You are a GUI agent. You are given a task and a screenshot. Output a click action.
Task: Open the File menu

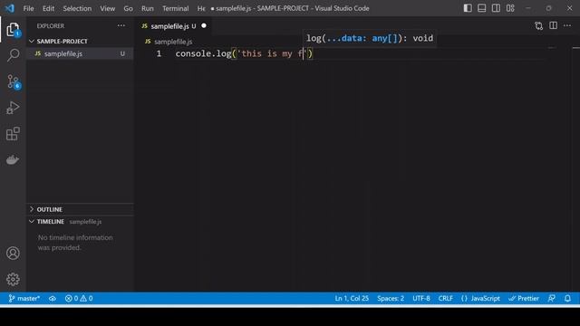point(28,8)
